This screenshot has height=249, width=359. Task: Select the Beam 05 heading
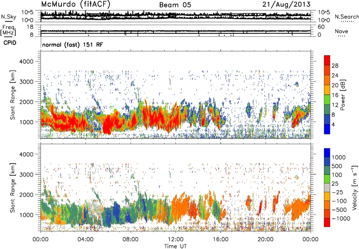(x=175, y=5)
